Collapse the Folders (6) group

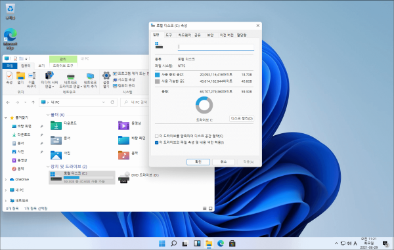[x=48, y=115]
